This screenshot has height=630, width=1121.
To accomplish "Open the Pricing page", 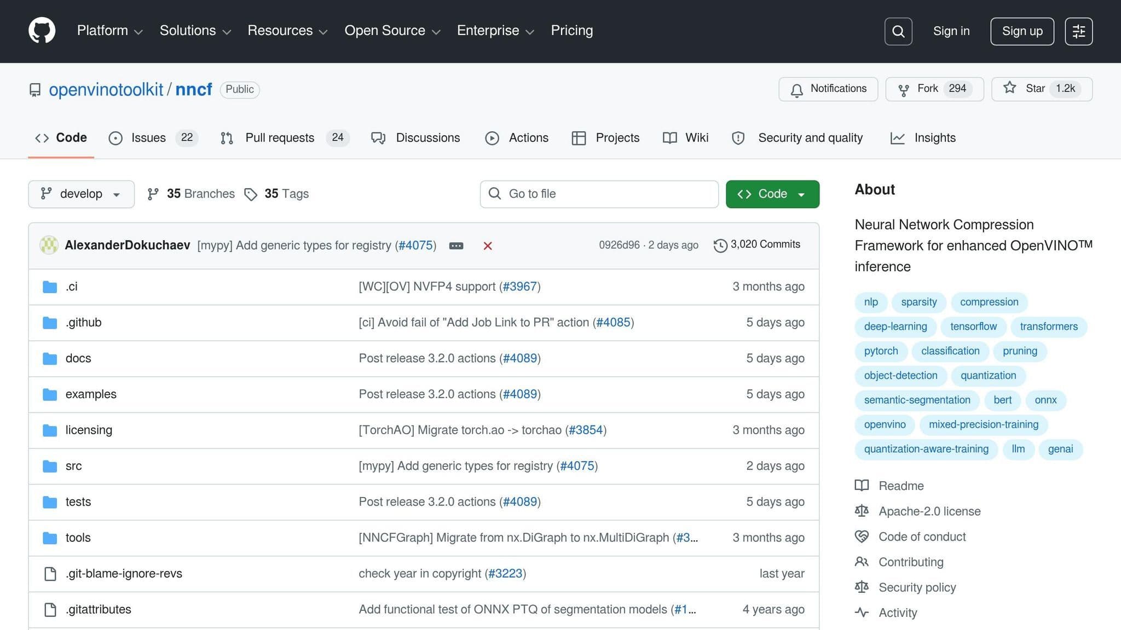I will pos(571,31).
